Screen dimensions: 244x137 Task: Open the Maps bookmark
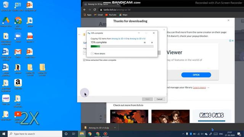(x=123, y=15)
